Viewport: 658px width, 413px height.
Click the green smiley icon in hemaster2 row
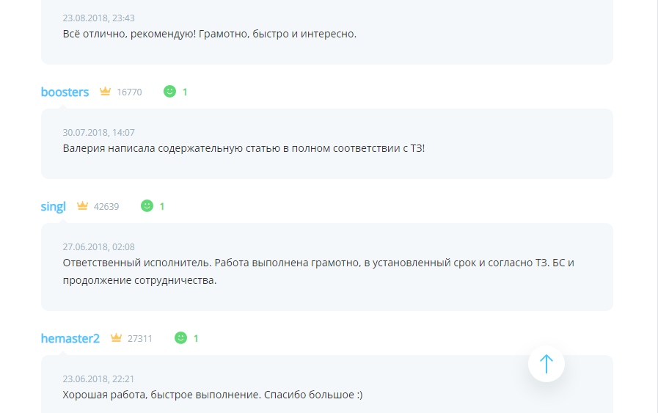[x=180, y=337]
